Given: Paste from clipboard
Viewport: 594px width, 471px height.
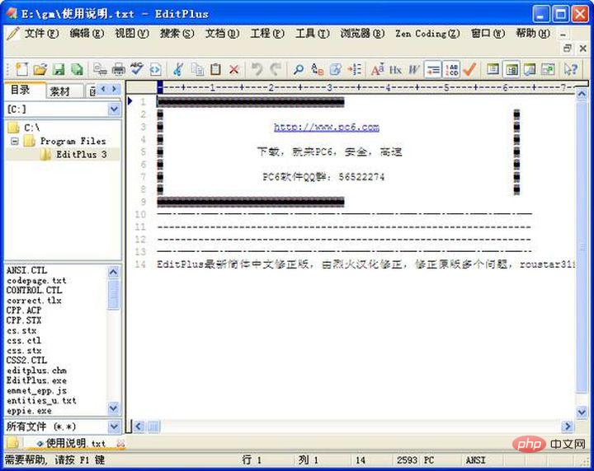Looking at the screenshot, I should coord(215,69).
